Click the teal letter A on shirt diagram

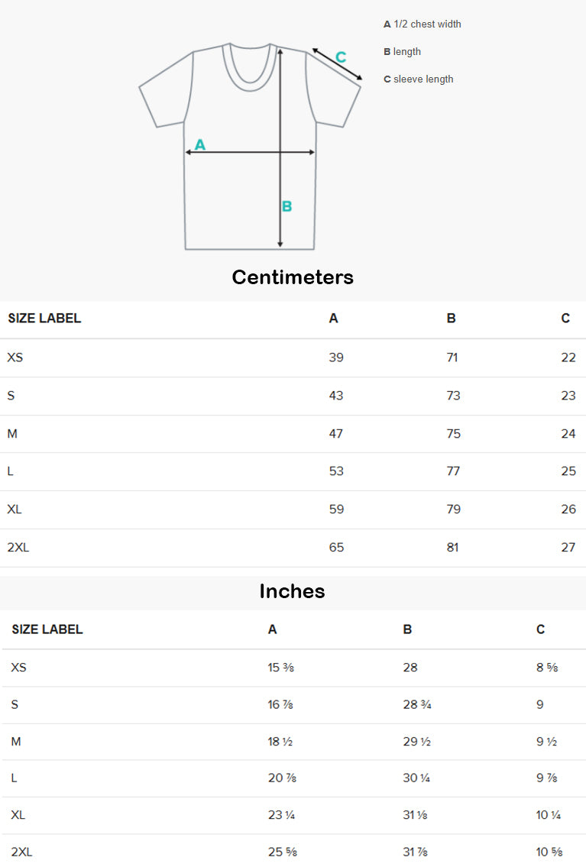click(x=200, y=144)
